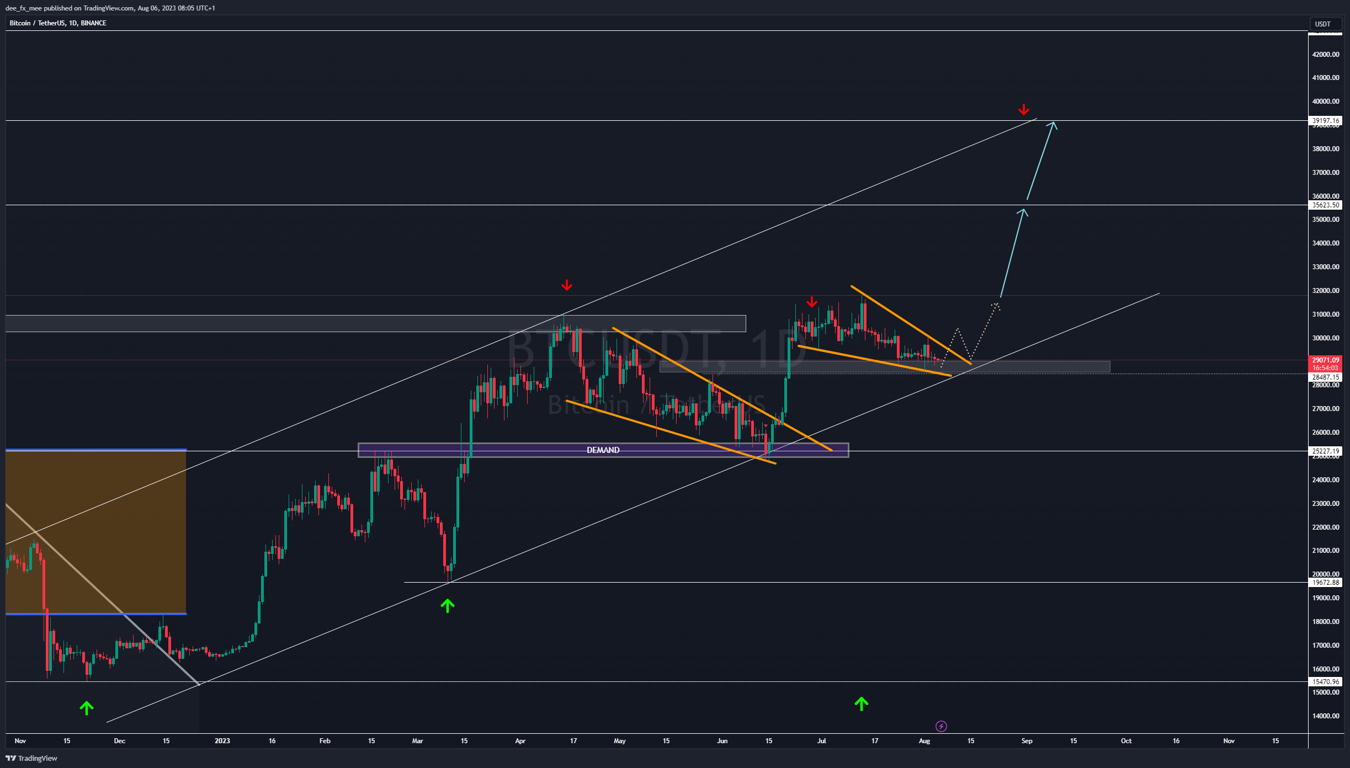
Task: Click the purple lightning event icon
Action: [x=941, y=726]
